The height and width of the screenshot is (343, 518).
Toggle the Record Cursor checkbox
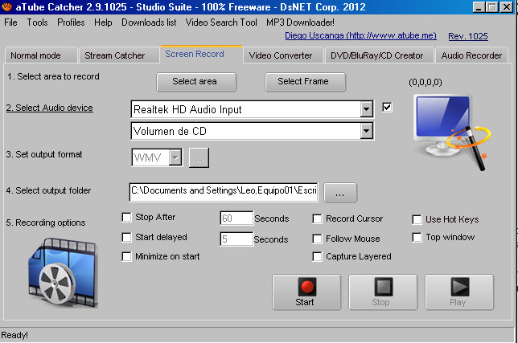tap(318, 218)
